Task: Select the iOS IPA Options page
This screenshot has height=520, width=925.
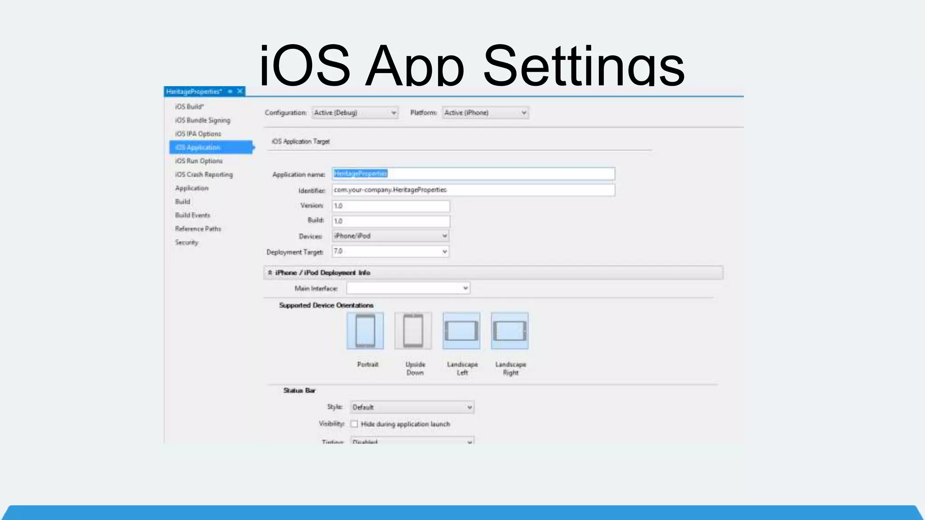Action: tap(198, 134)
